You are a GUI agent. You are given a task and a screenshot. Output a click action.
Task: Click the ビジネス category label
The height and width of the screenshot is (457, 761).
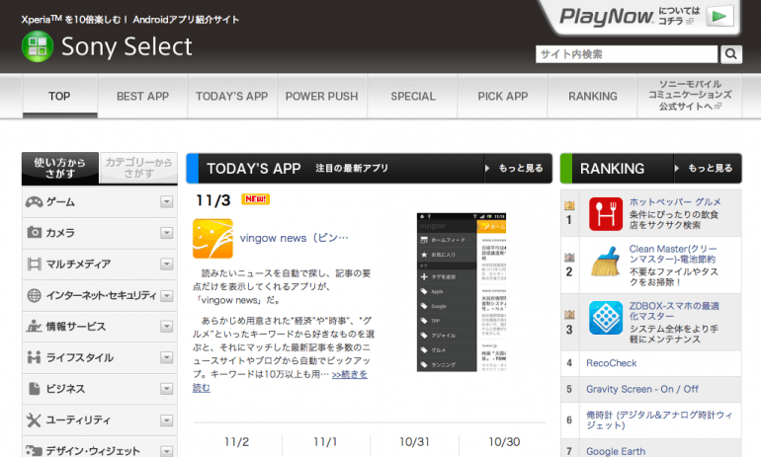(x=65, y=389)
